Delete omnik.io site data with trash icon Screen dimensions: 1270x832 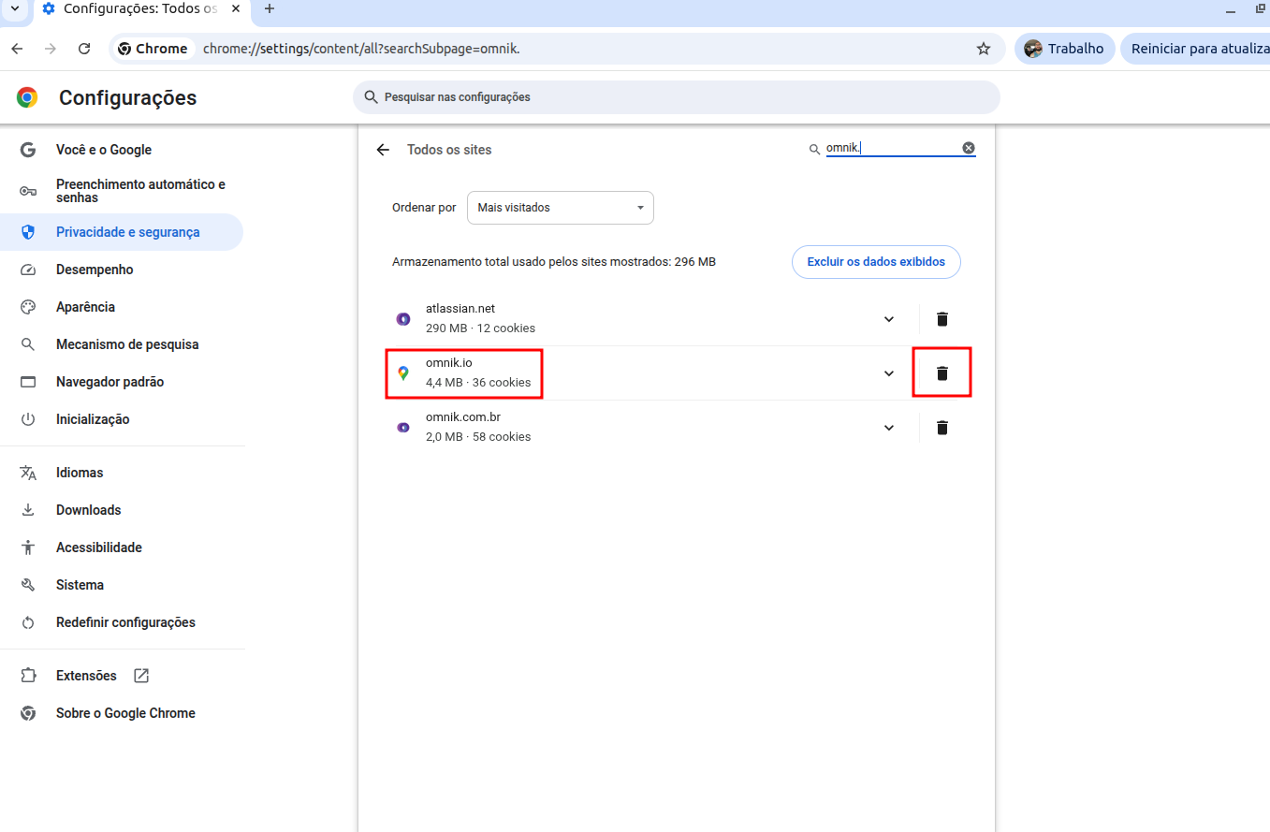(x=942, y=373)
